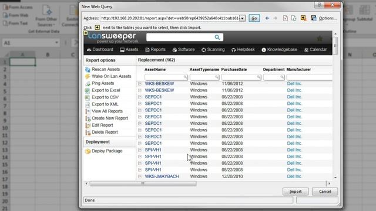Click the horizontal scrollbar thumb in web query
This screenshot has width=376, height=211.
(143, 183)
